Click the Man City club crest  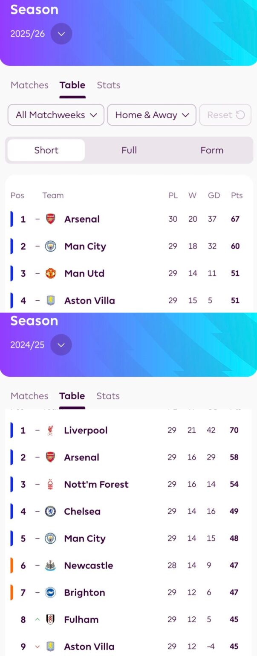coord(50,246)
